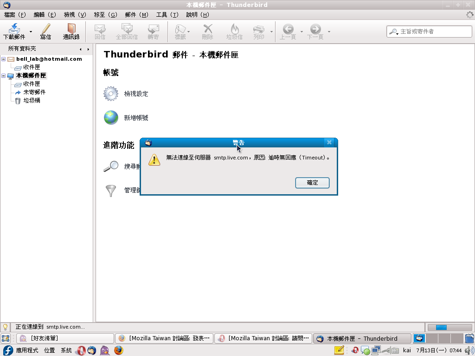475x356 pixels.
Task: Click the 檢視設定 account settings link
Action: coord(136,94)
